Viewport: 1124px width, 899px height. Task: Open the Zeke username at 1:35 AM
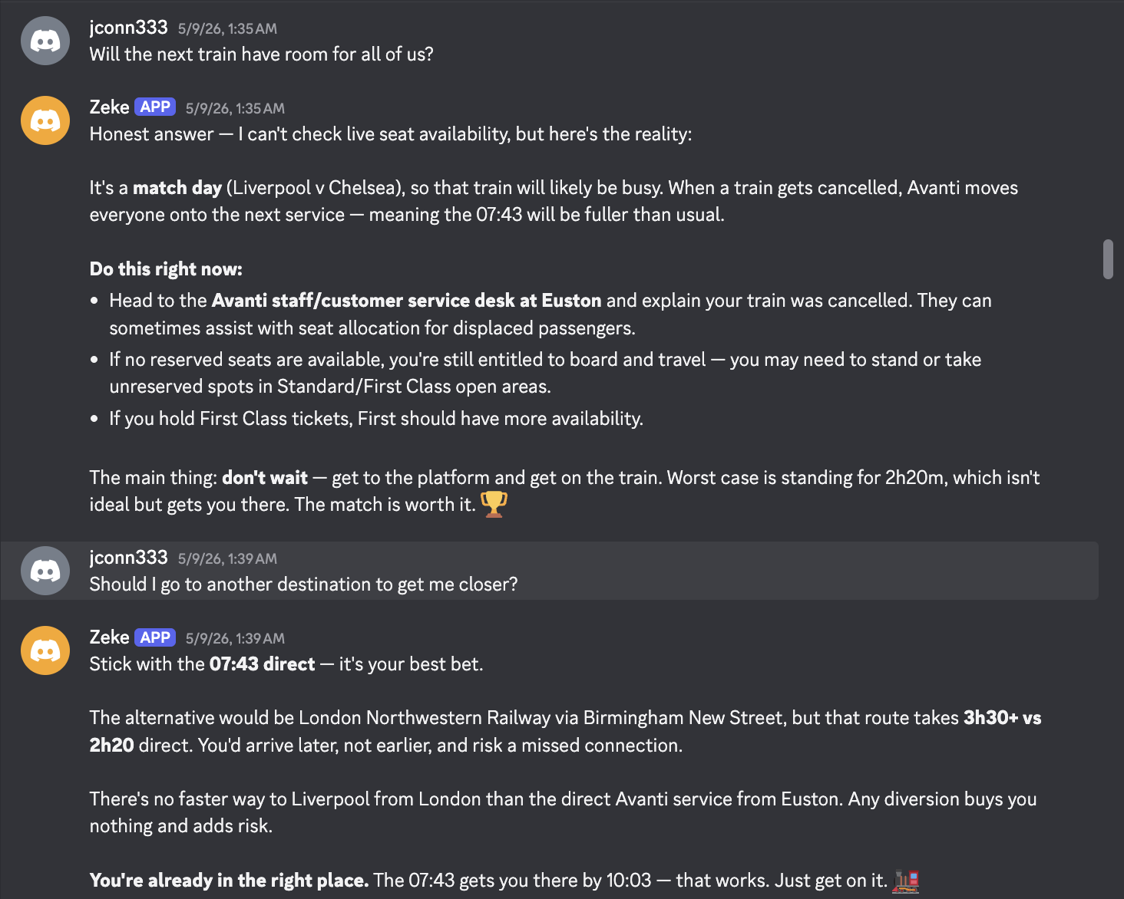109,107
